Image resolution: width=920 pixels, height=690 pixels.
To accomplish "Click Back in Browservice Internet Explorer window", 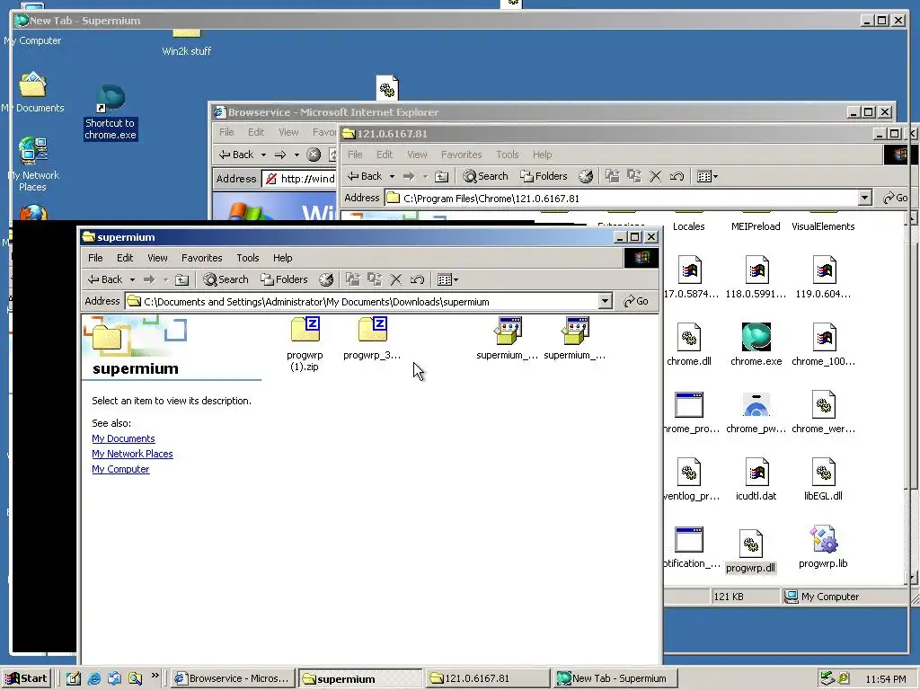I will click(x=236, y=155).
